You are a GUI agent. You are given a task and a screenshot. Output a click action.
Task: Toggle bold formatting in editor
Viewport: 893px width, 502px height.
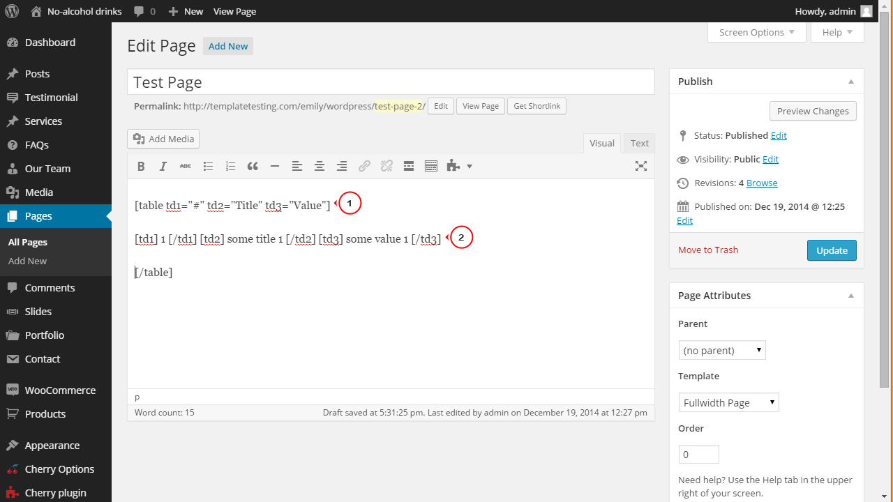pyautogui.click(x=141, y=166)
